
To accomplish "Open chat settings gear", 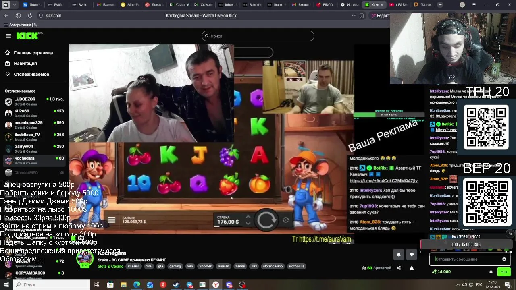I will [x=491, y=272].
